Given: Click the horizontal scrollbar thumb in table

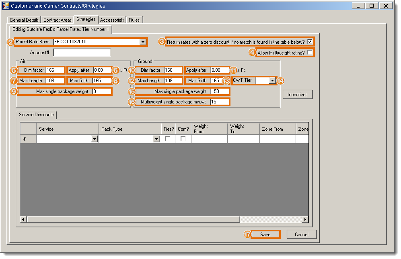Looking at the screenshot, I should point(133,220).
